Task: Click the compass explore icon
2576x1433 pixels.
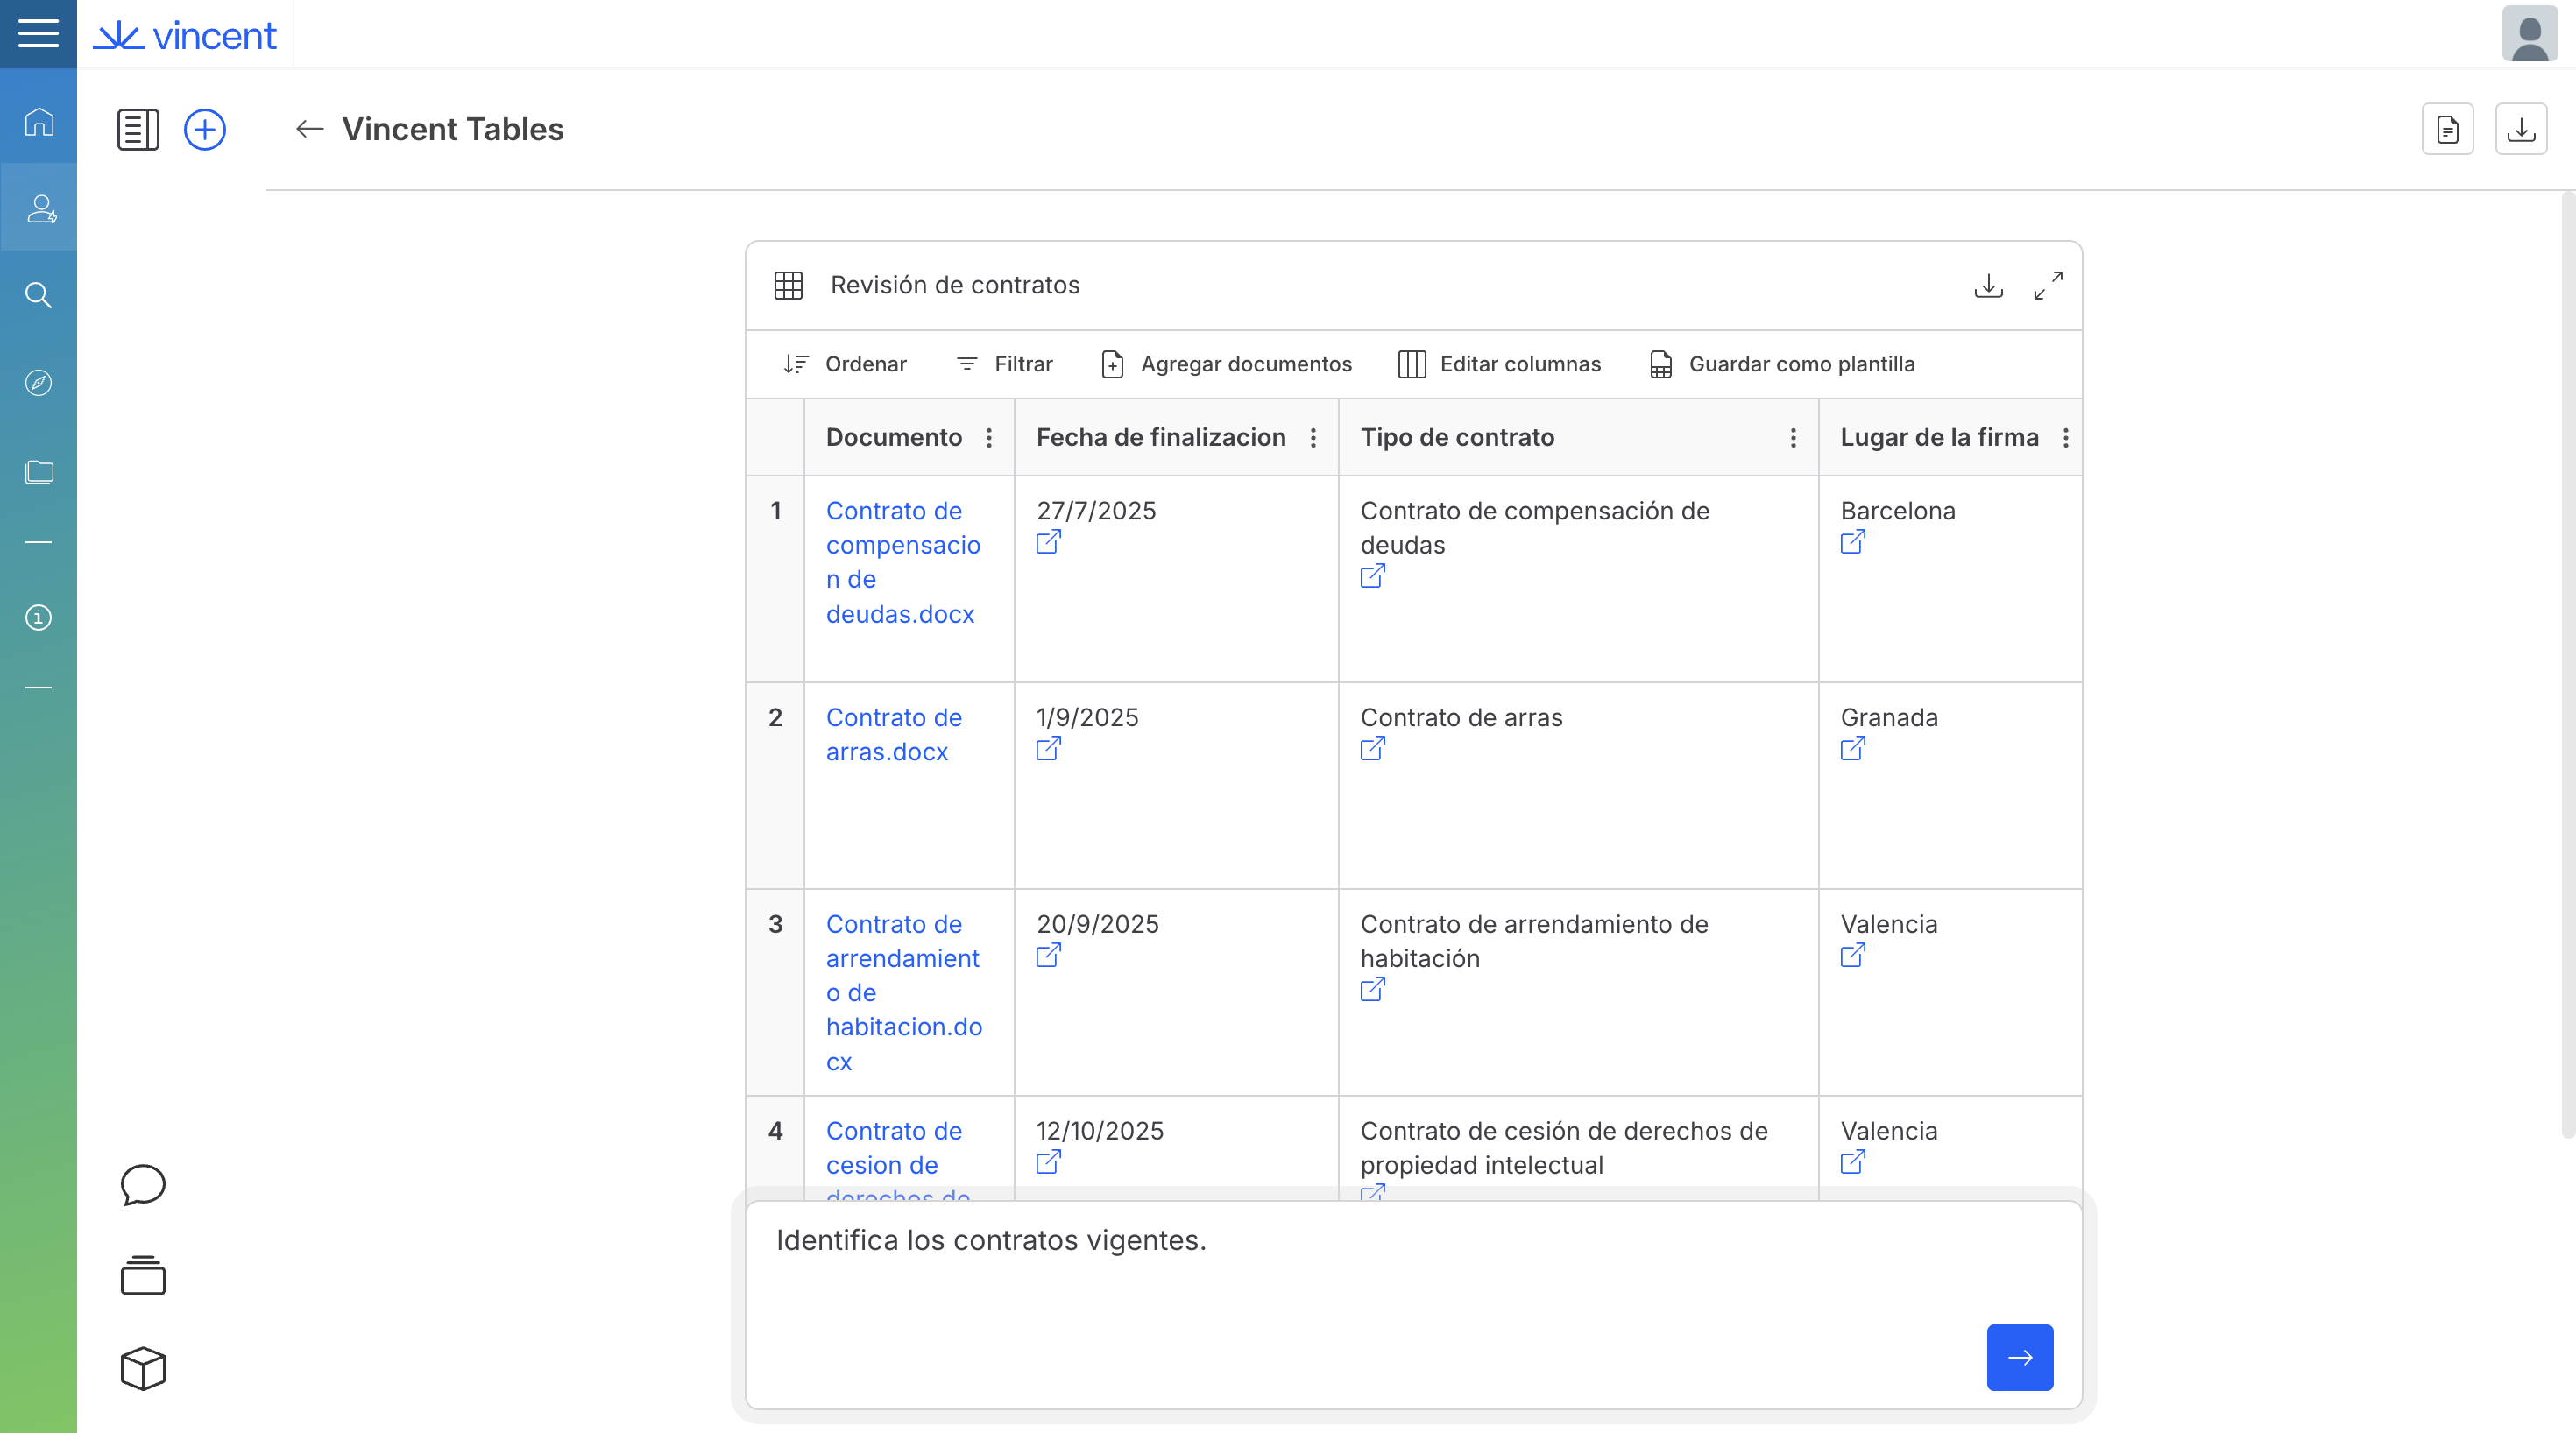Action: tap(38, 383)
